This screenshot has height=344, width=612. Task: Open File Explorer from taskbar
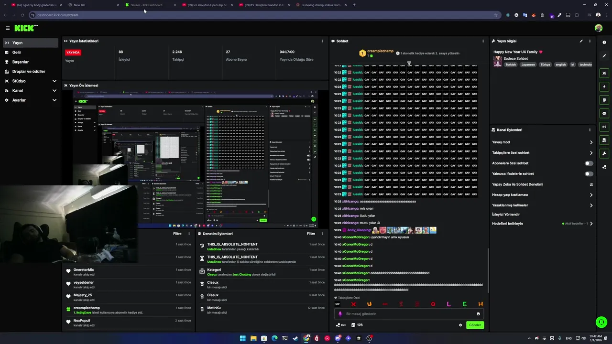(253, 338)
